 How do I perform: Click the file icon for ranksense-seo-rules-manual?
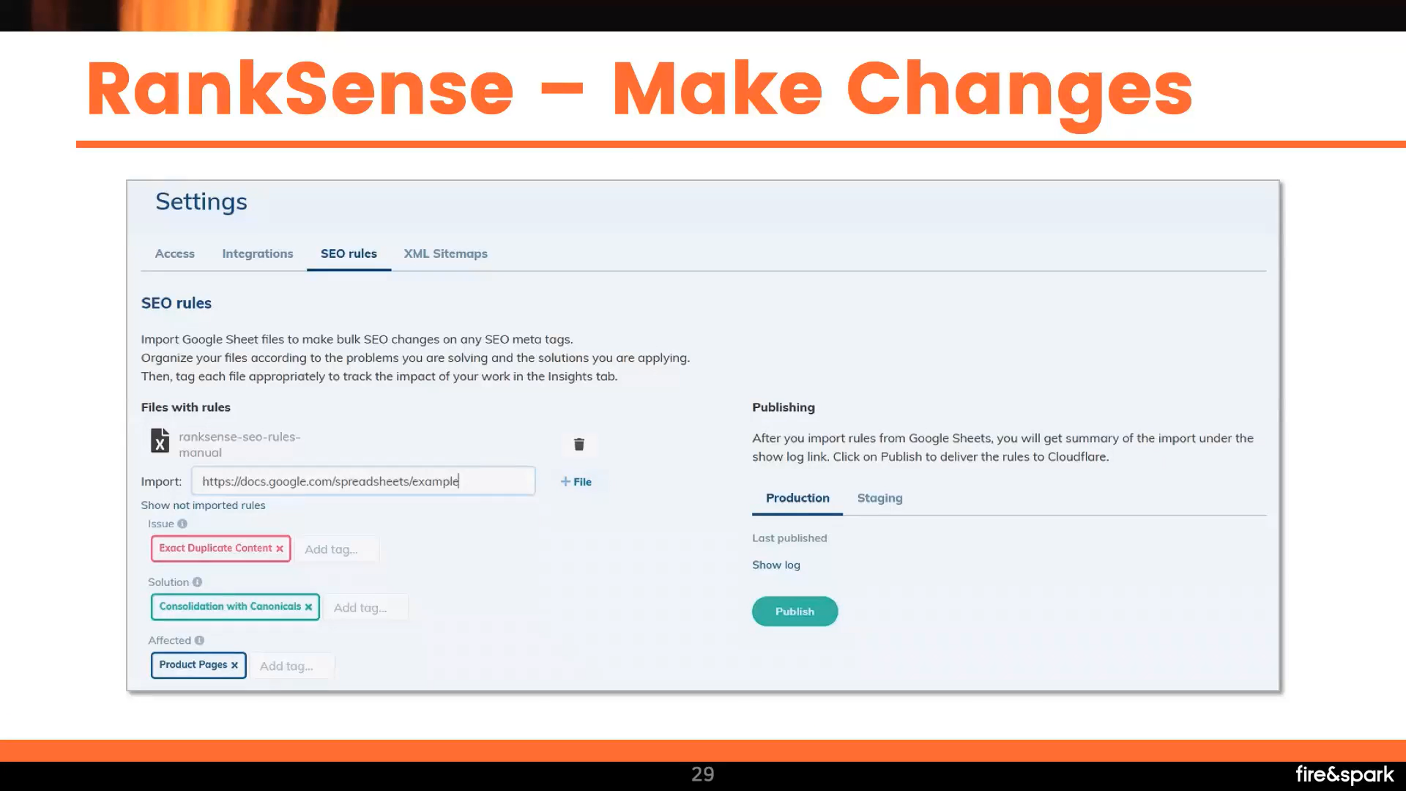pos(160,443)
